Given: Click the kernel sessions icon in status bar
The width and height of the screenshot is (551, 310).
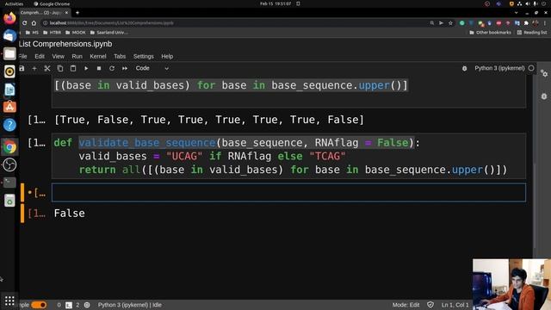Looking at the screenshot, I should [87, 305].
